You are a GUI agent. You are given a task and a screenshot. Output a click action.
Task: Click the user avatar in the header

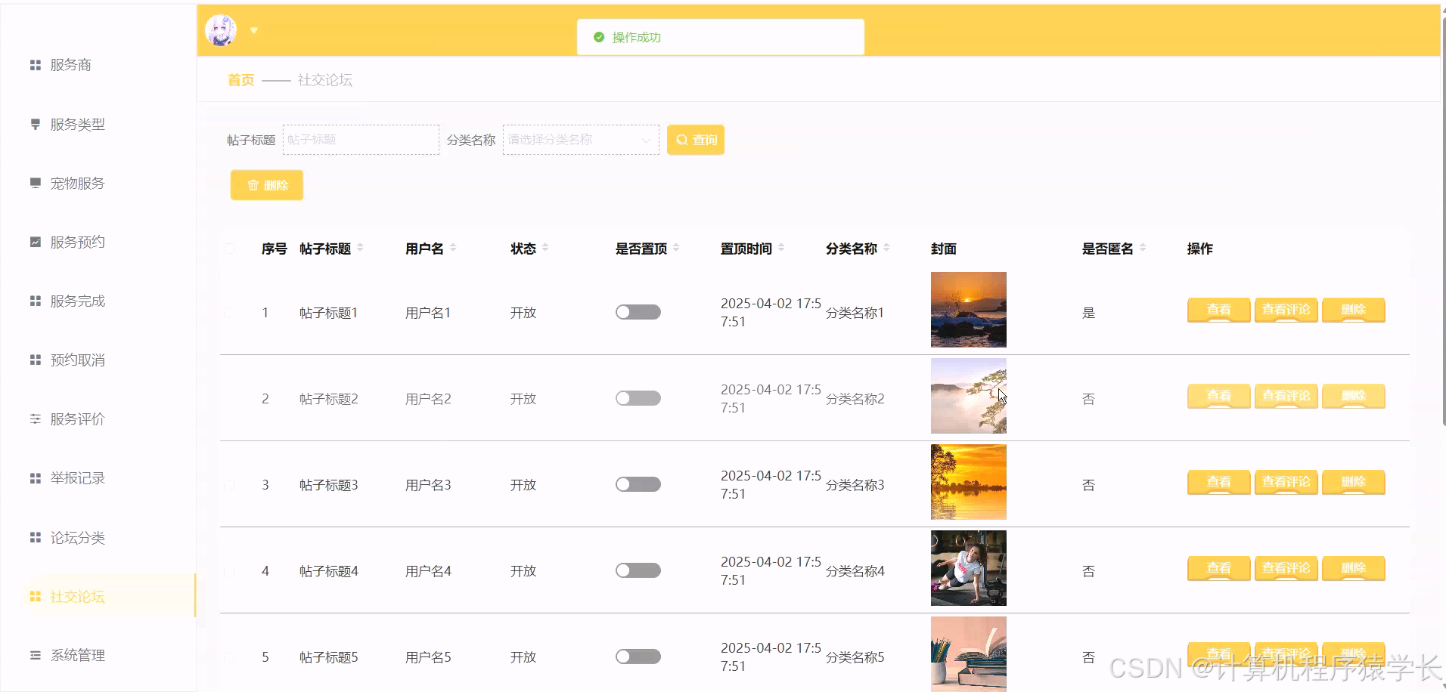point(221,30)
